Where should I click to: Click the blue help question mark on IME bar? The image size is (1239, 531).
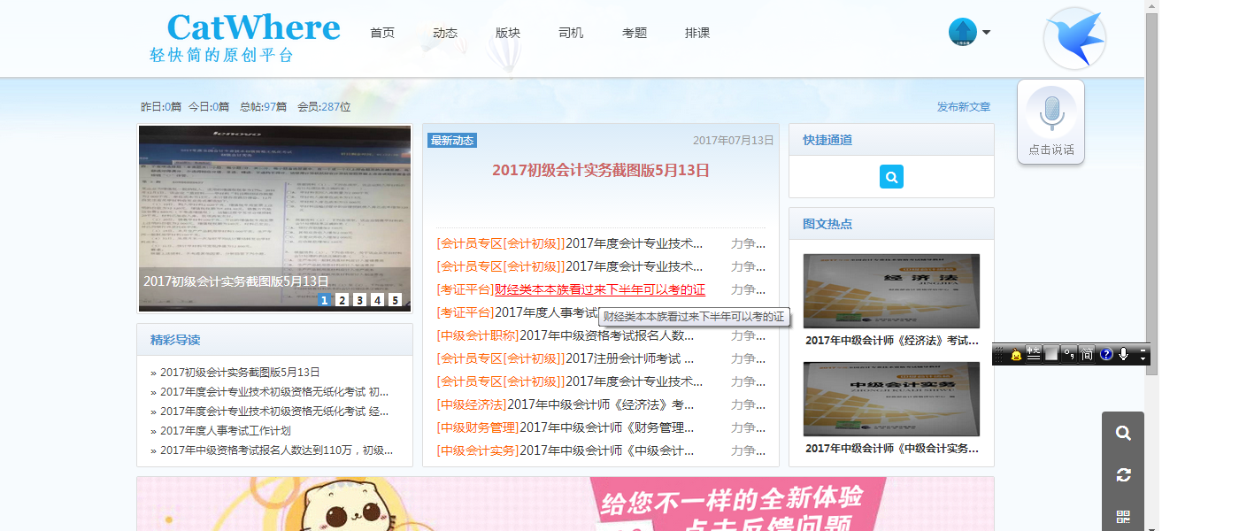coord(1106,355)
